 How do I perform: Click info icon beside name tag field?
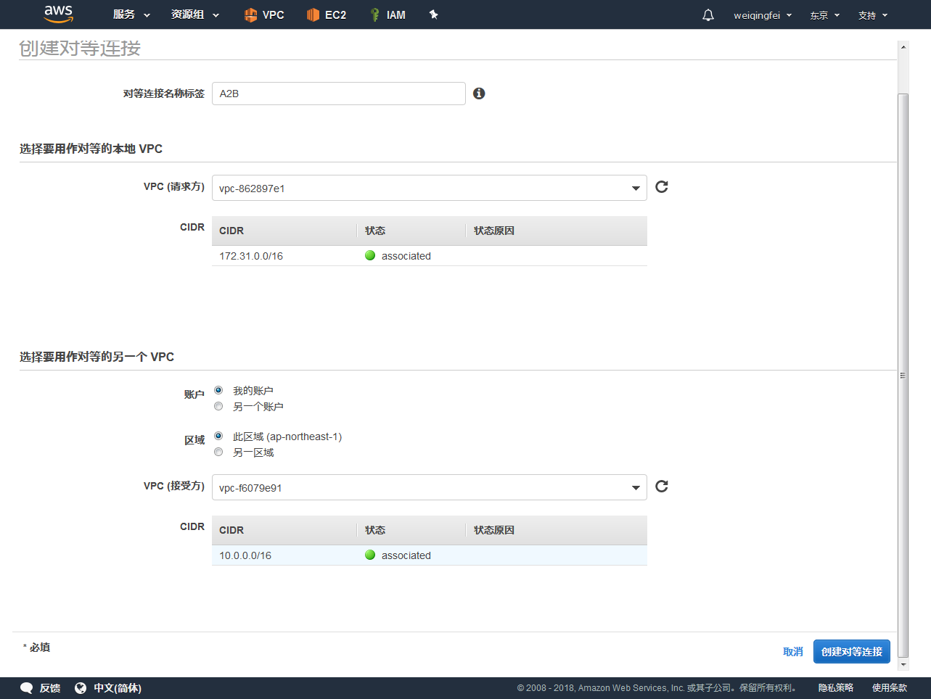pos(479,94)
